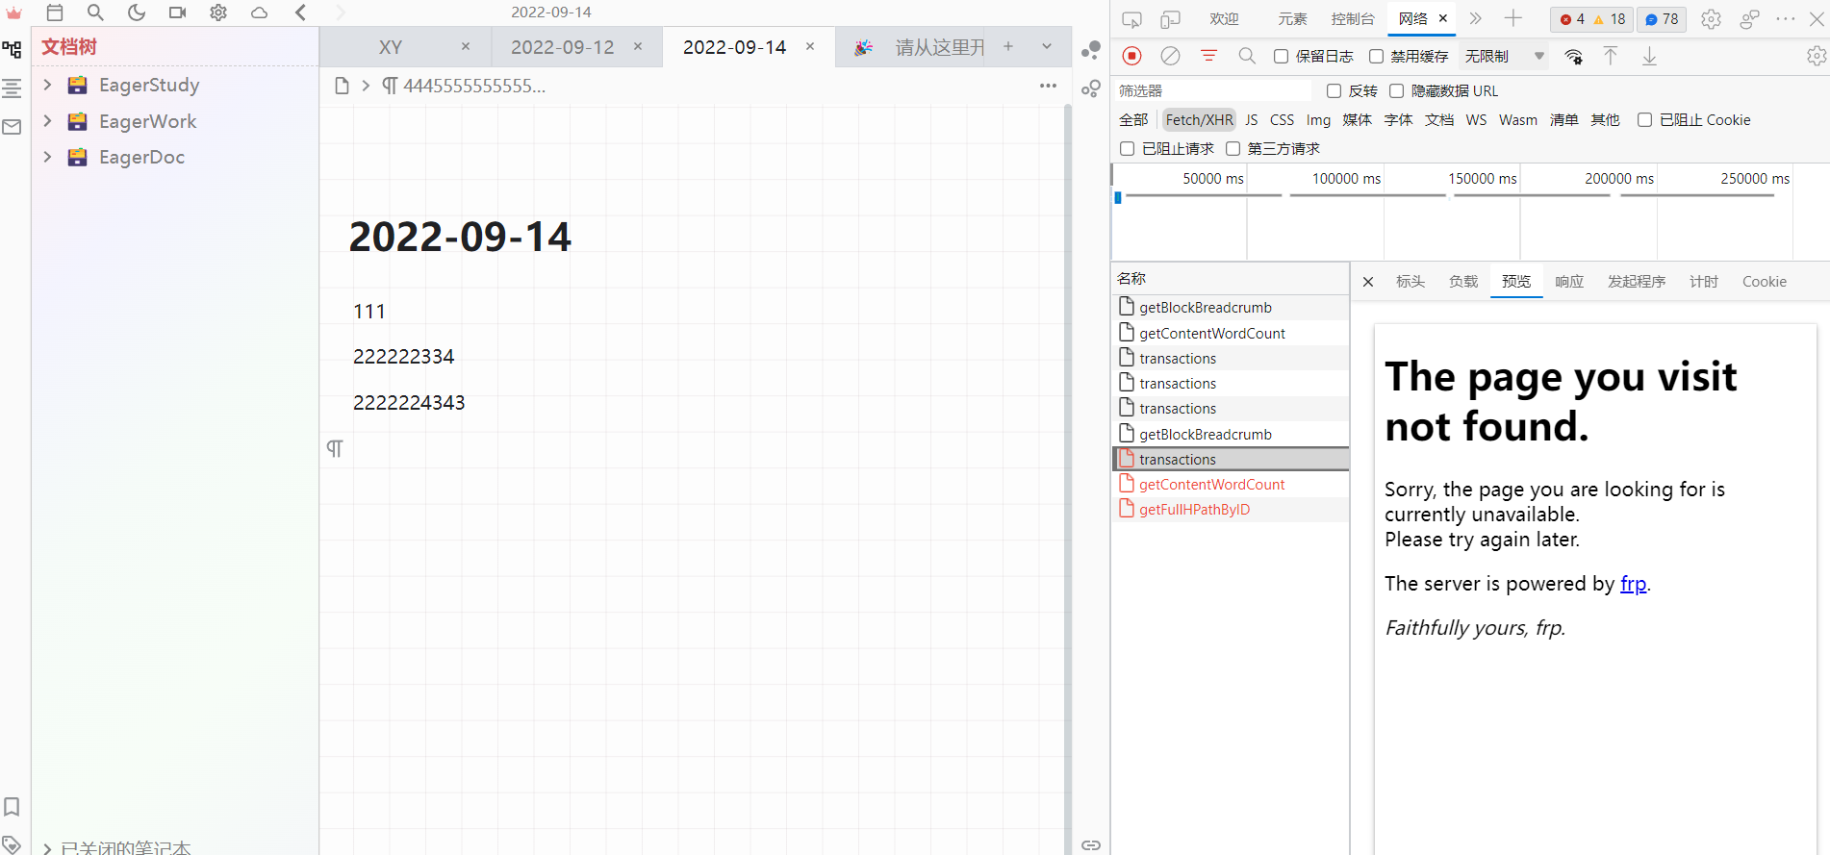This screenshot has width=1830, height=855.
Task: Switch to the 2022-09-12 tab
Action: click(x=562, y=47)
